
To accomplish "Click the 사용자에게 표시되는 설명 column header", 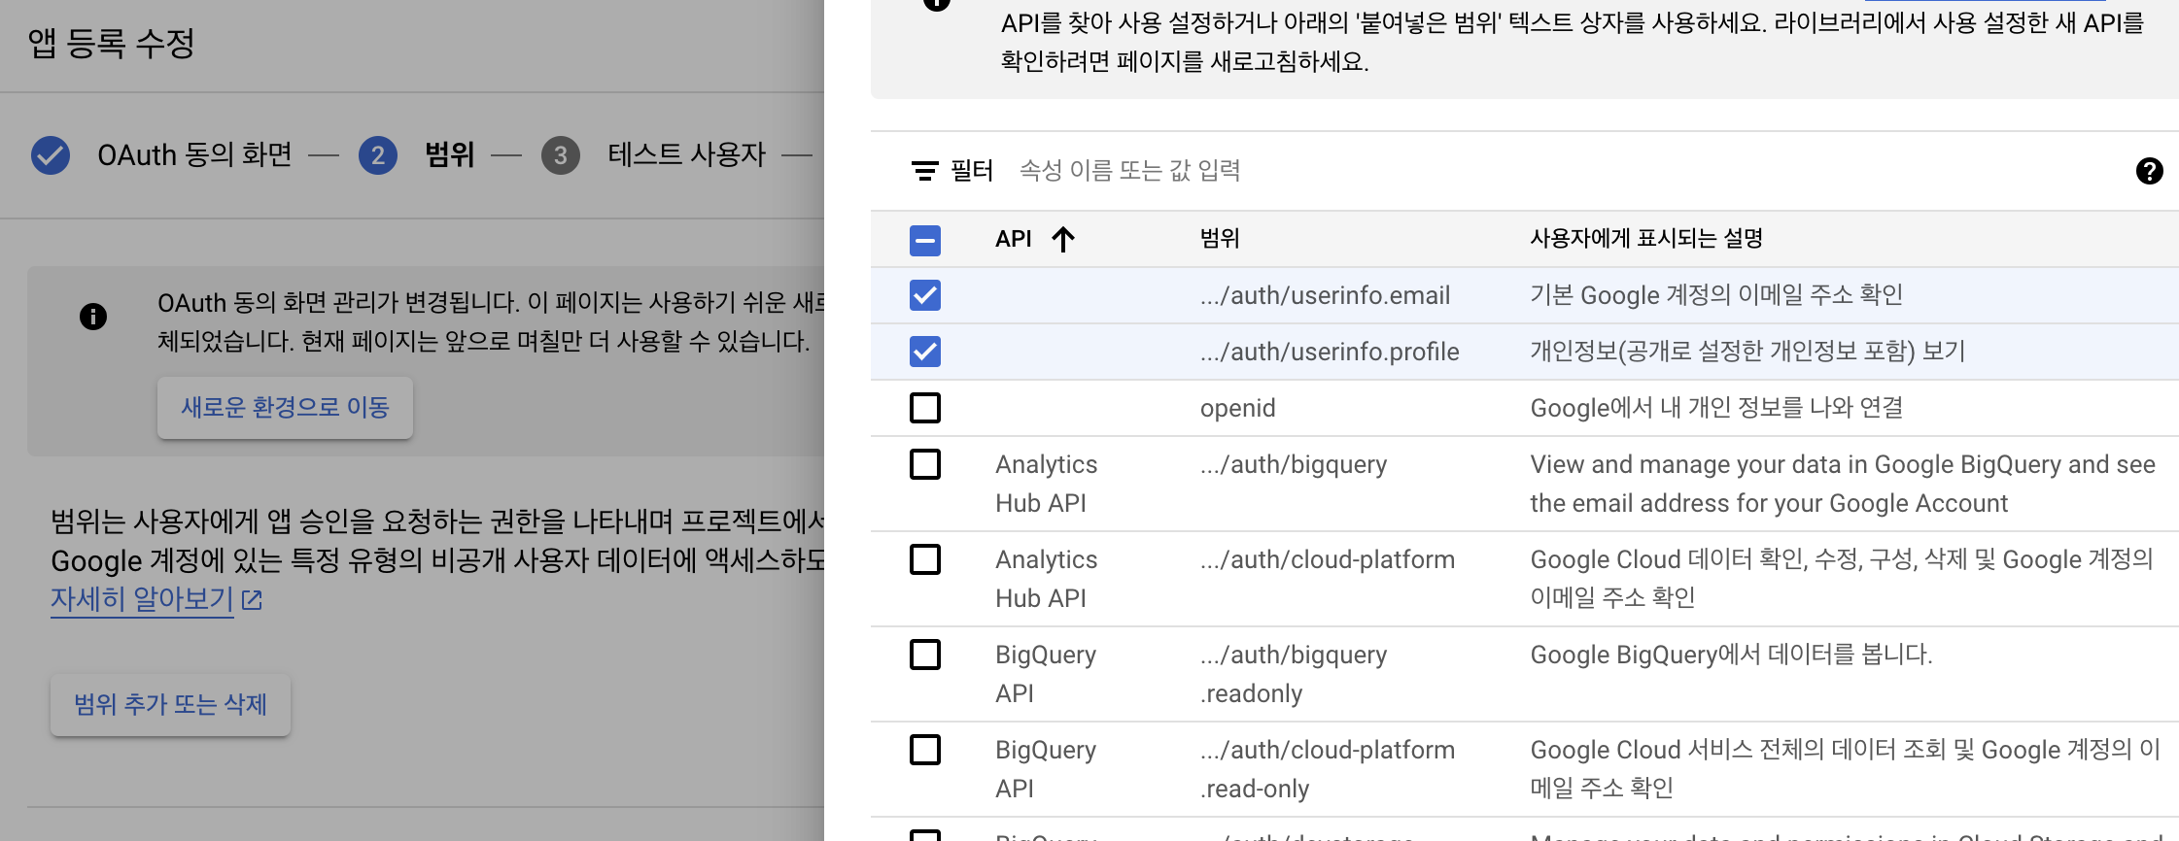I will (1646, 239).
